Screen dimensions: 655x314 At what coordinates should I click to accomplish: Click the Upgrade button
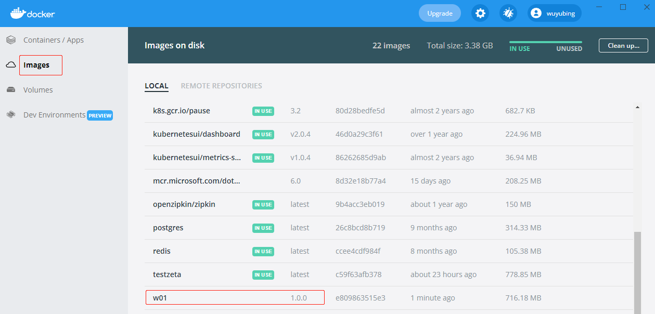pyautogui.click(x=440, y=14)
